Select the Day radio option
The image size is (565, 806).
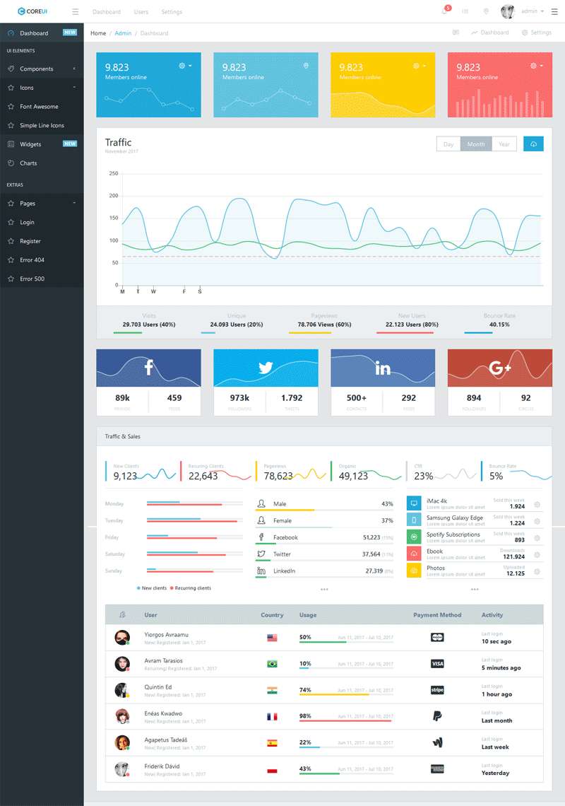pos(448,144)
